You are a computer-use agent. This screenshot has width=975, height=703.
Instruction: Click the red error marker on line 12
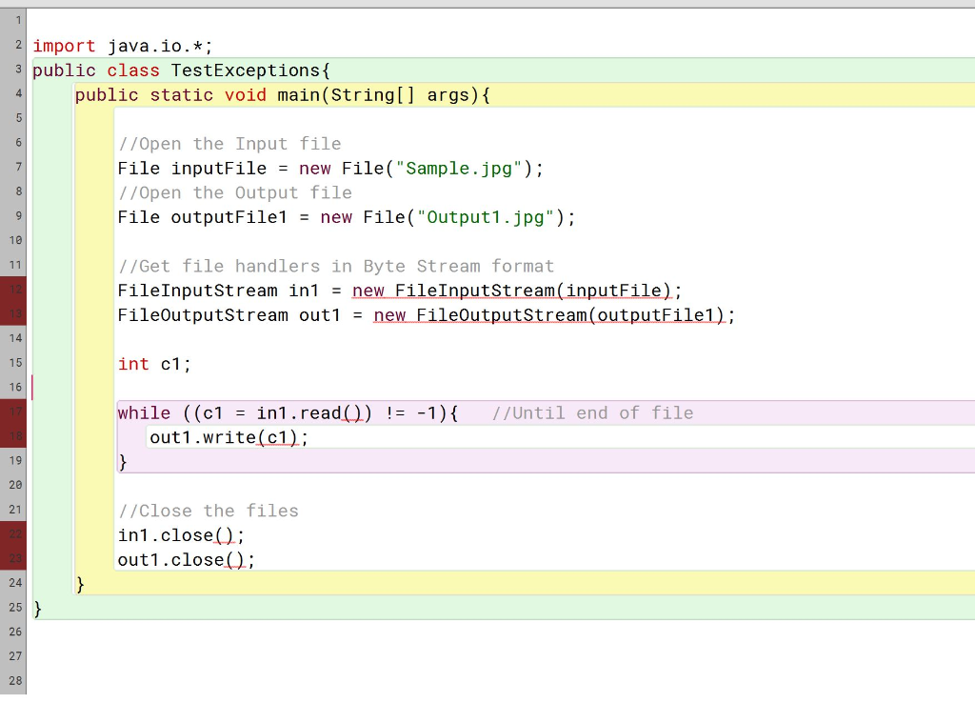point(12,290)
